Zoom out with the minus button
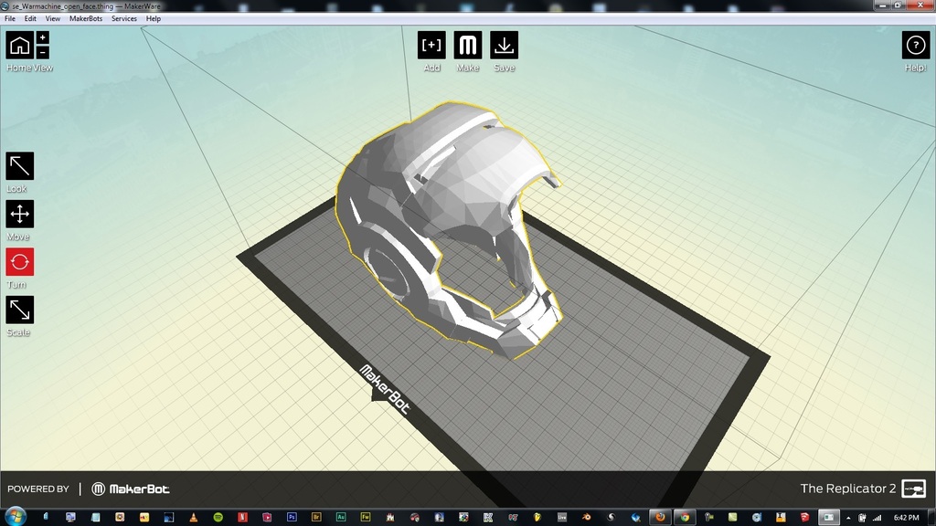This screenshot has width=936, height=526. [x=42, y=52]
